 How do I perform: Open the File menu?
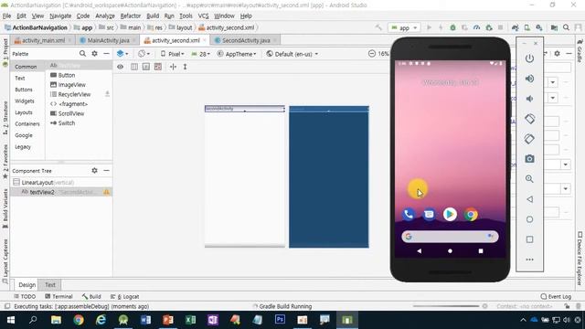click(6, 16)
